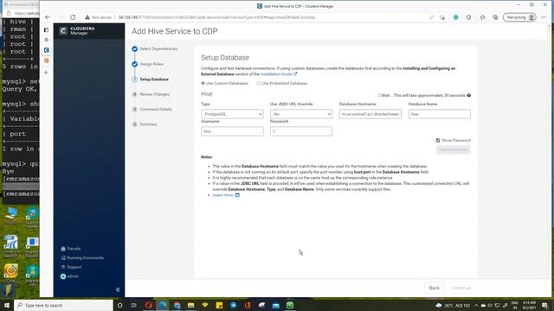This screenshot has width=554, height=311.
Task: Click the Not syncing profile button
Action: pos(519,17)
